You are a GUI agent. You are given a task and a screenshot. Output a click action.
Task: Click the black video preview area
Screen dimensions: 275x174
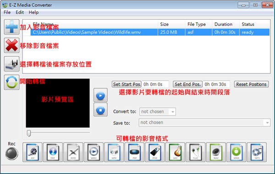point(58,103)
